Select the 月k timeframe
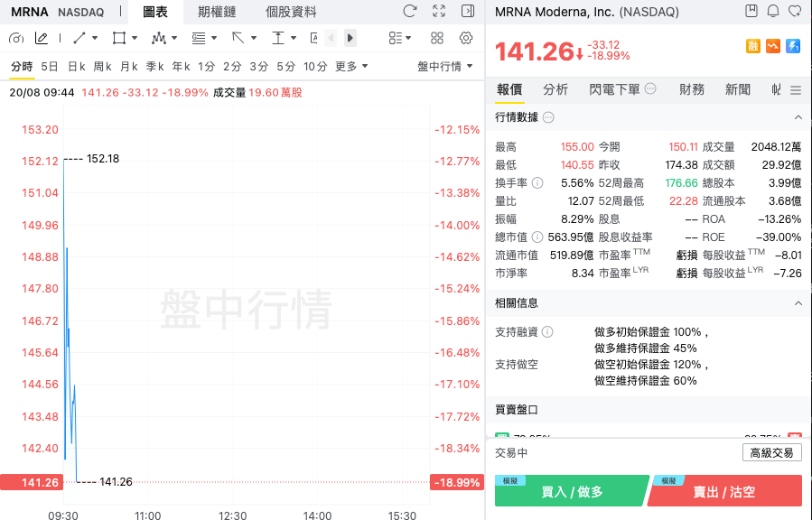The image size is (812, 520). coord(129,67)
